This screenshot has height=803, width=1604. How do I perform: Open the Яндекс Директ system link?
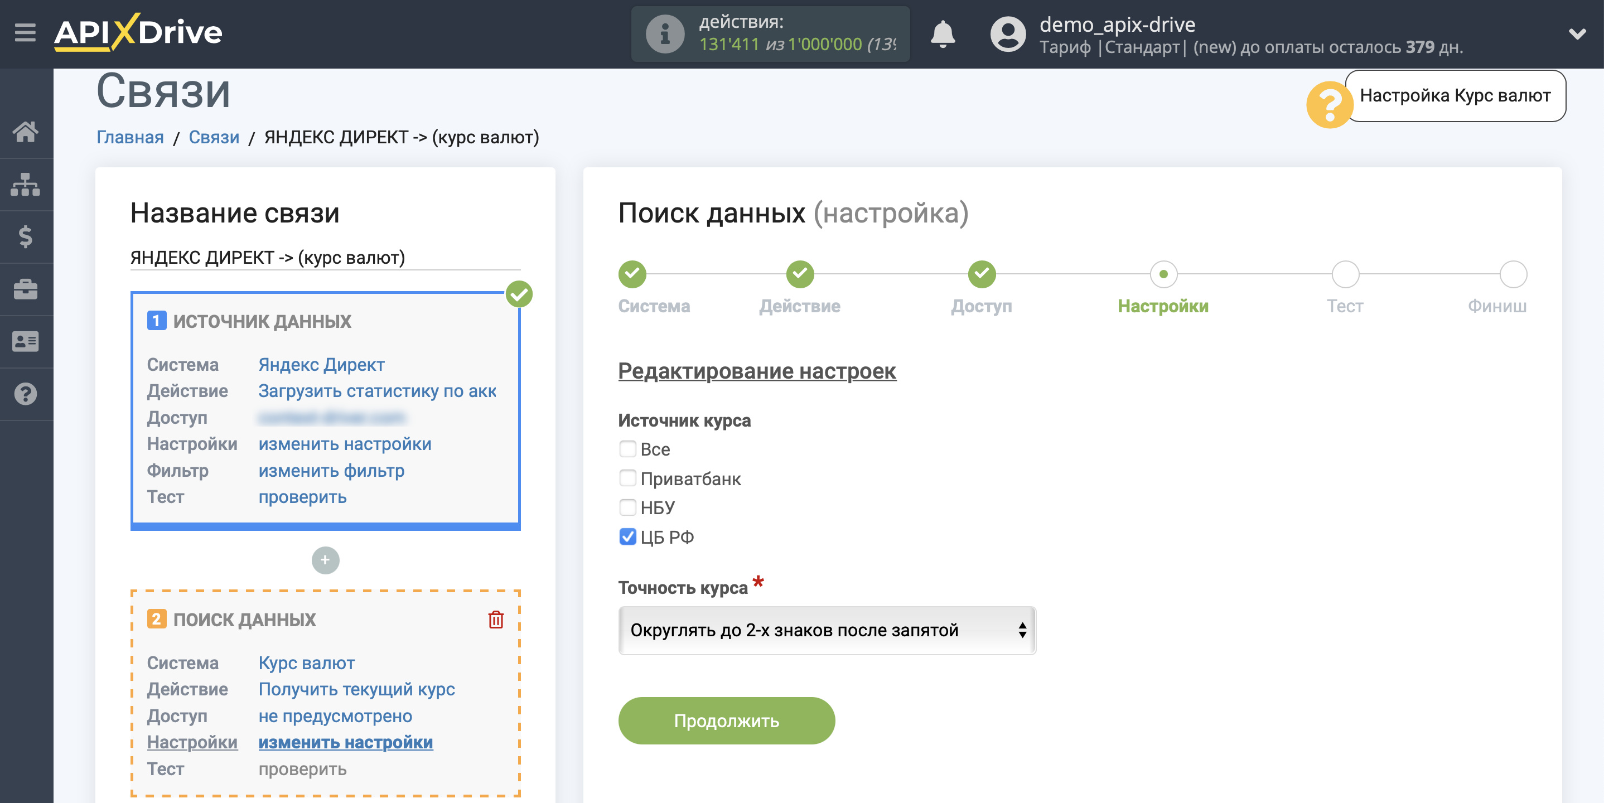321,364
